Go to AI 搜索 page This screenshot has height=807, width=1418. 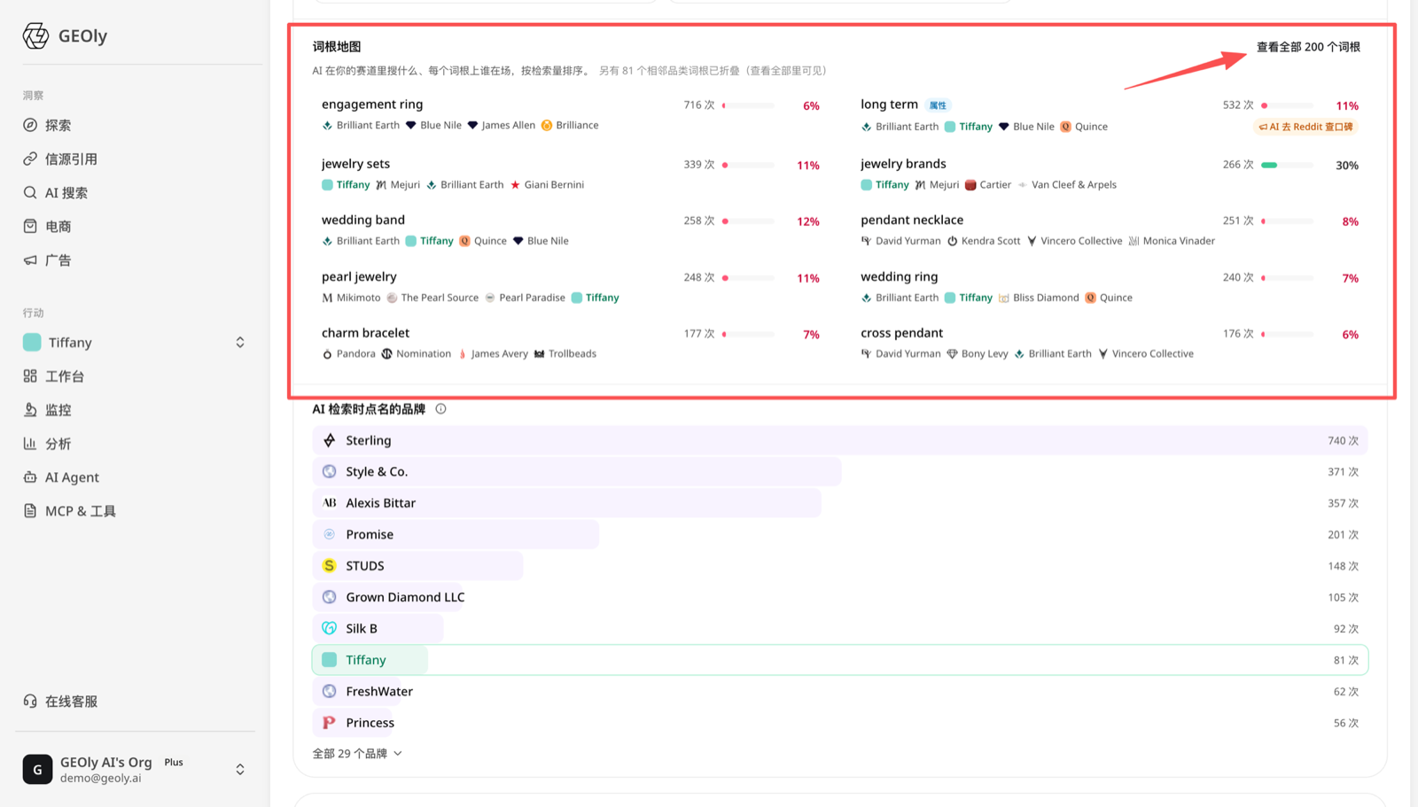tap(66, 193)
